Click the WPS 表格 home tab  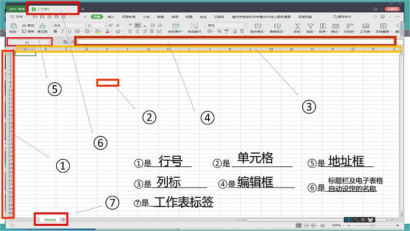(x=17, y=9)
